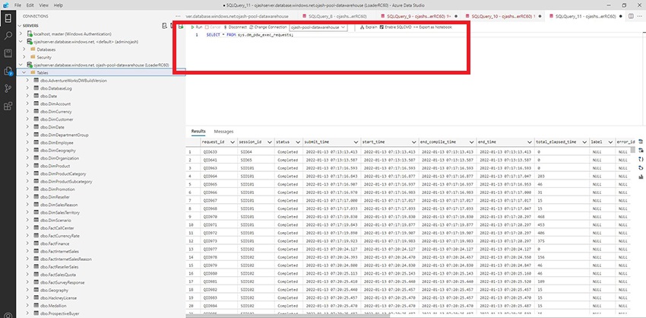Click Change Connection in query toolbar
Viewport: 646px width, 318px height.
tap(268, 27)
